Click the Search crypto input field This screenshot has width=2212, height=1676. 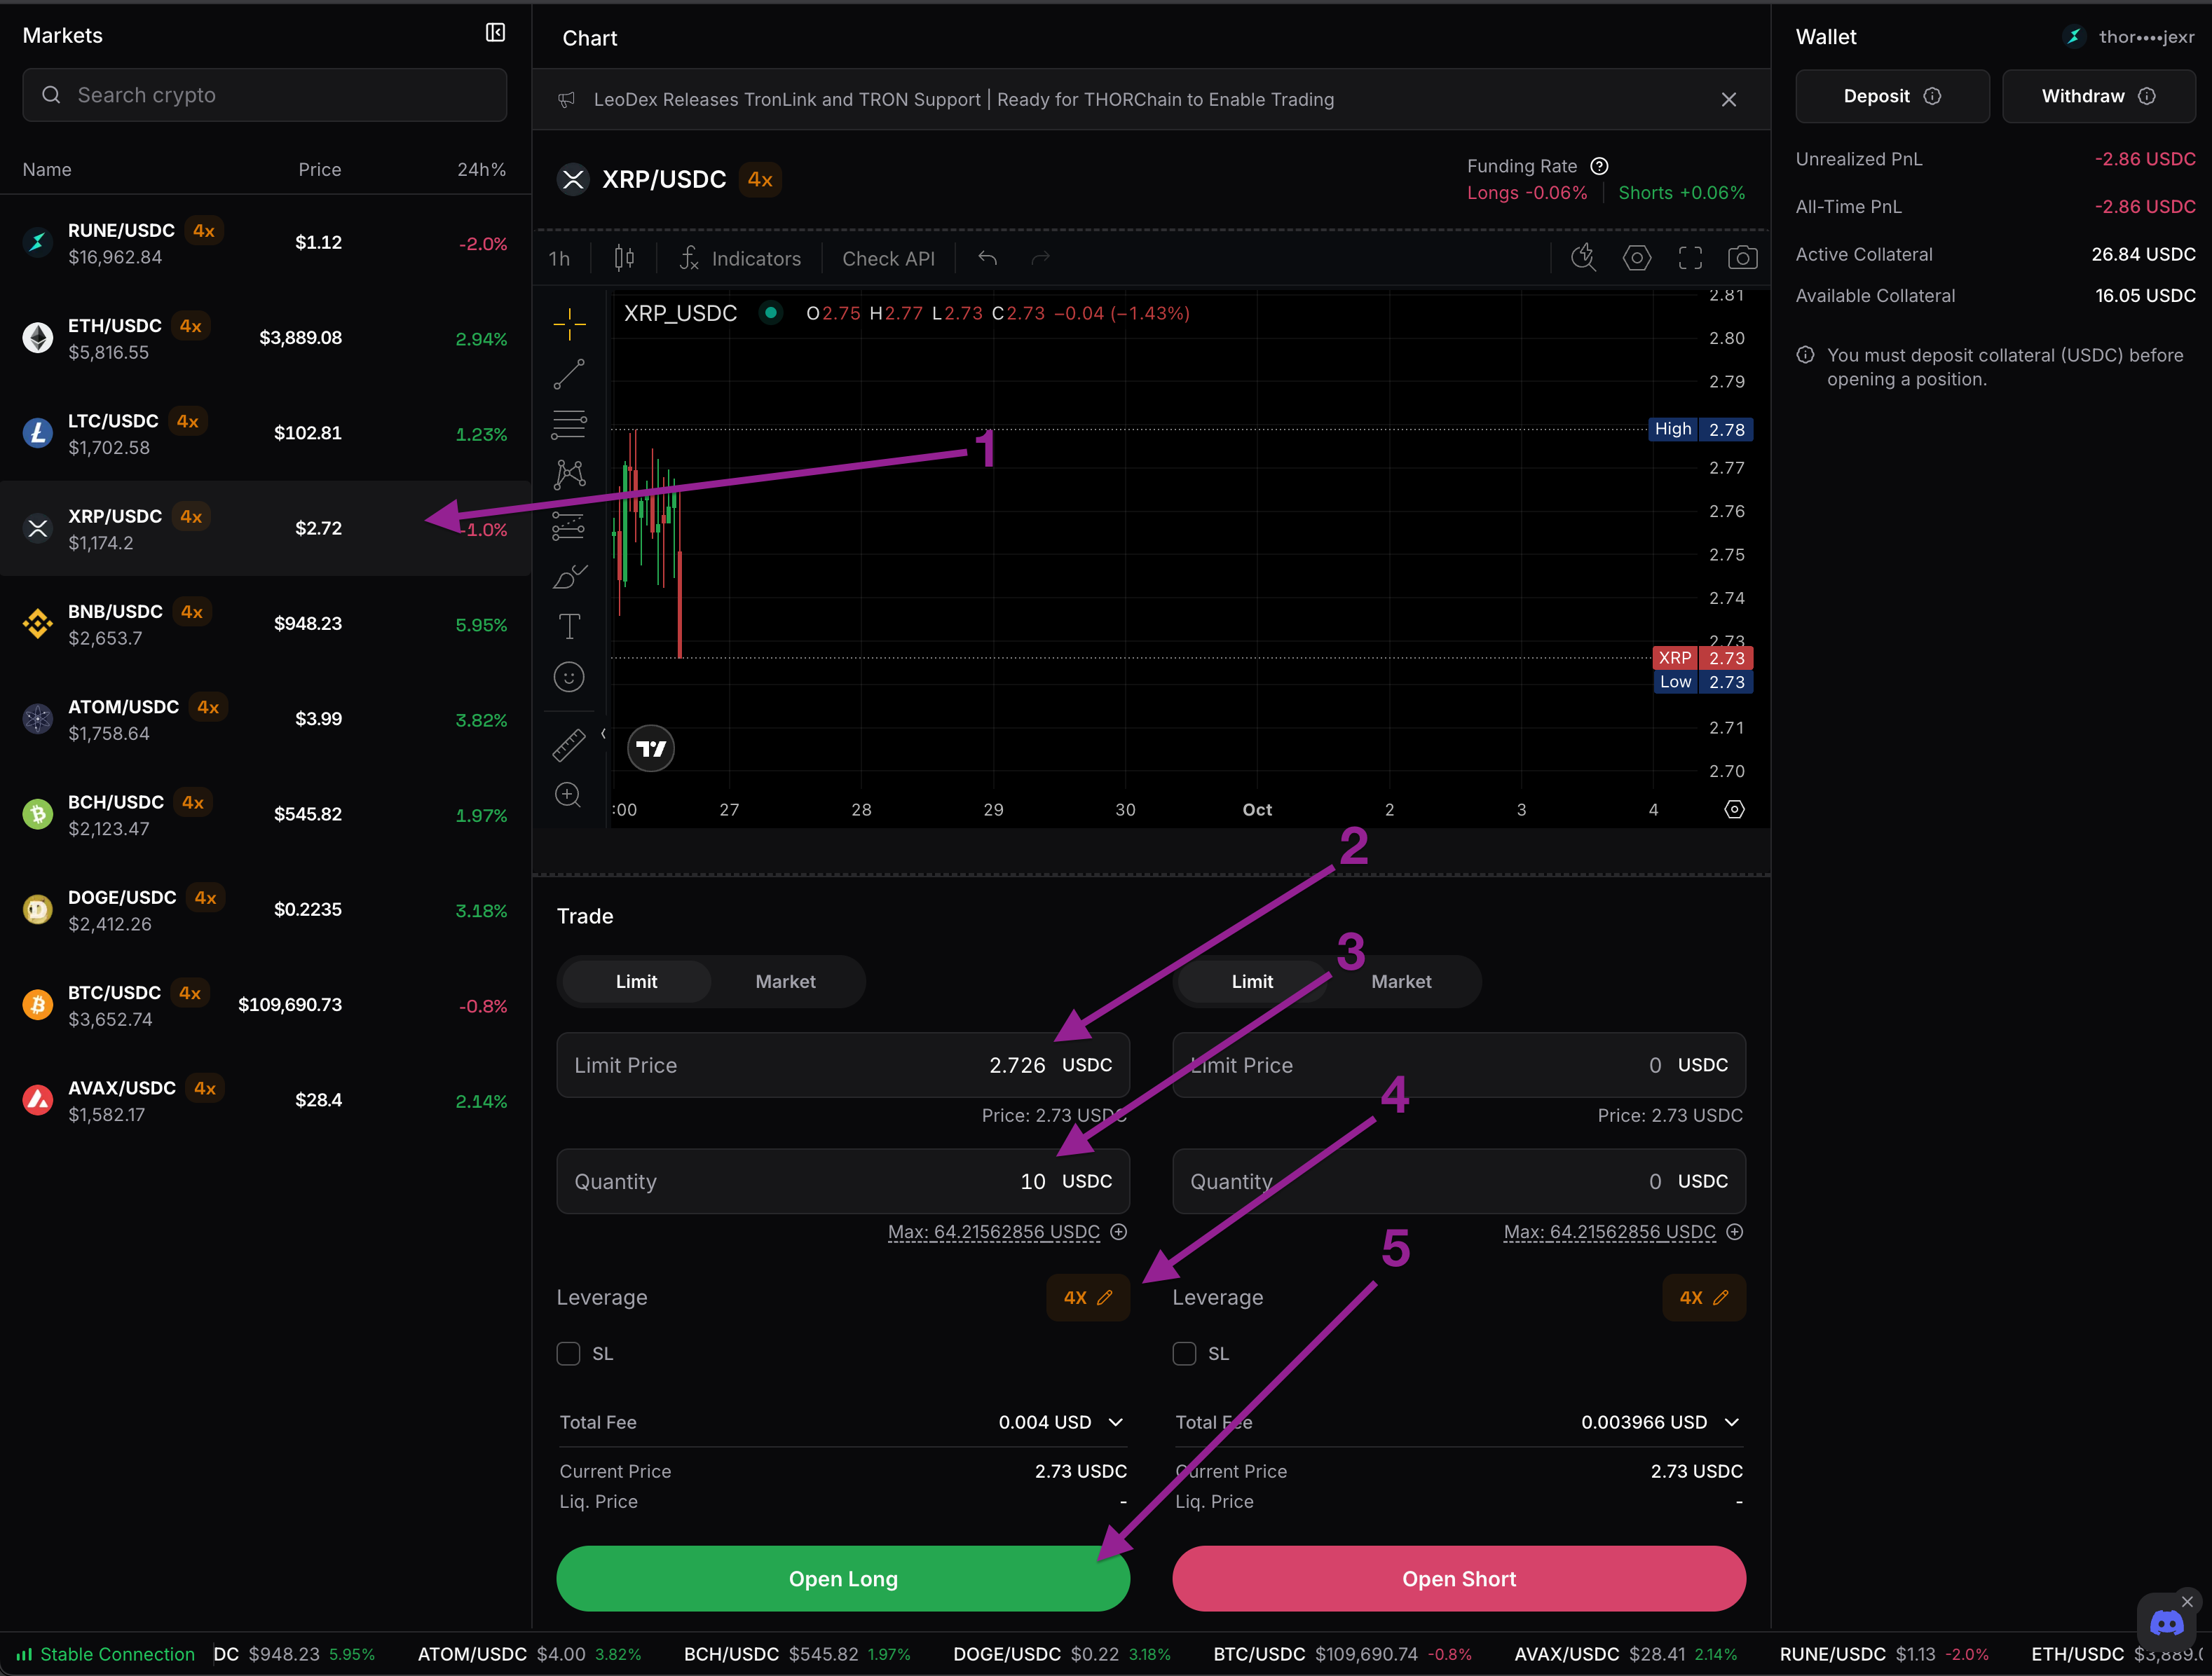click(265, 95)
